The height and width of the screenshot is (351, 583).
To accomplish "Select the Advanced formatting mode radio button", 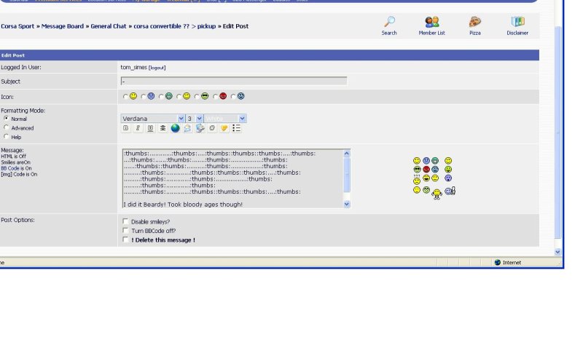I will coord(7,127).
